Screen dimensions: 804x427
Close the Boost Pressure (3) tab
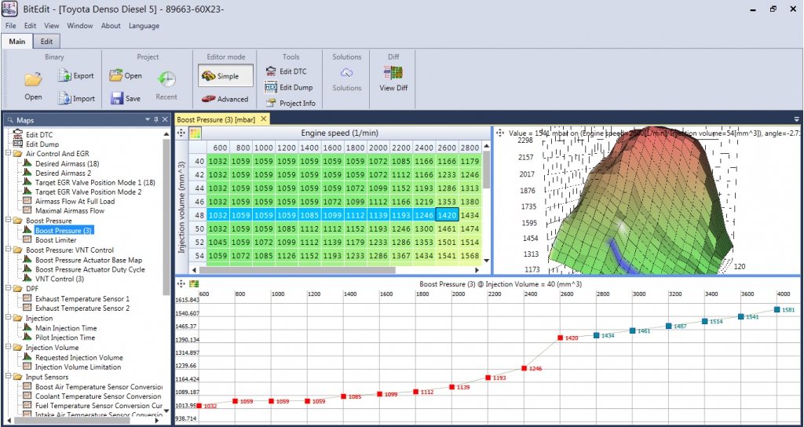click(264, 119)
